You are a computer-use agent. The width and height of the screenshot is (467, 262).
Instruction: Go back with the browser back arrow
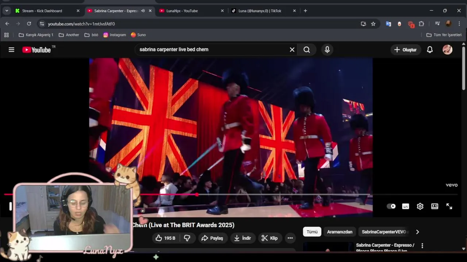click(7, 24)
